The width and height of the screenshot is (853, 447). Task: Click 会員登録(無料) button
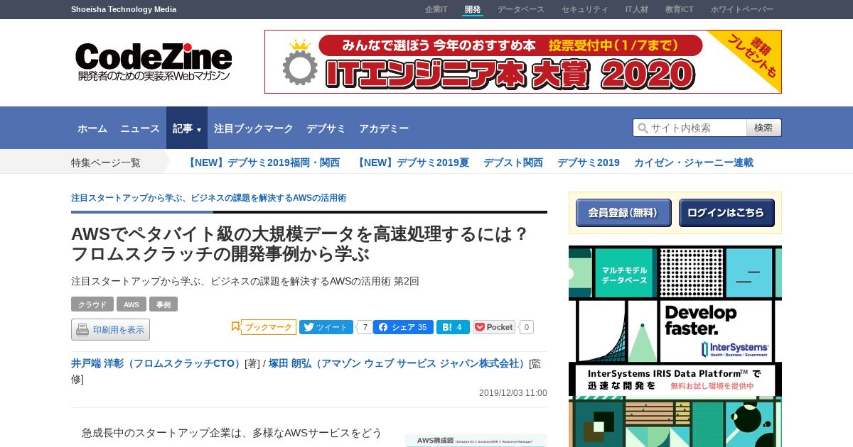pyautogui.click(x=623, y=213)
